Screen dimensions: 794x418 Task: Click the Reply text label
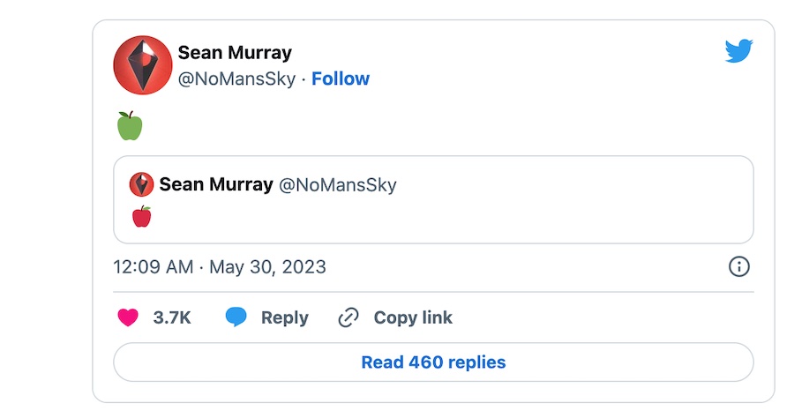coord(284,317)
